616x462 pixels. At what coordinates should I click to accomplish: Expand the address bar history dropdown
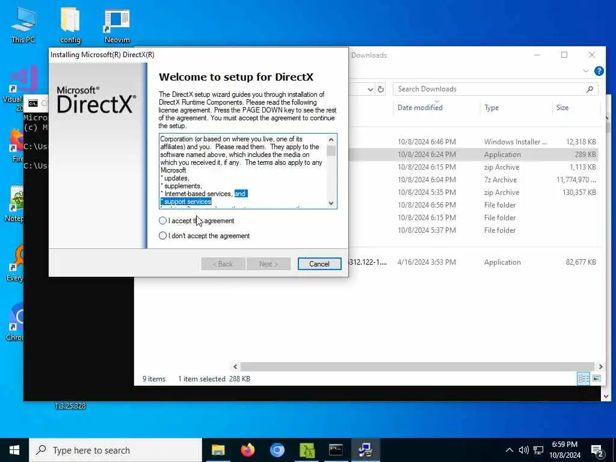[370, 89]
